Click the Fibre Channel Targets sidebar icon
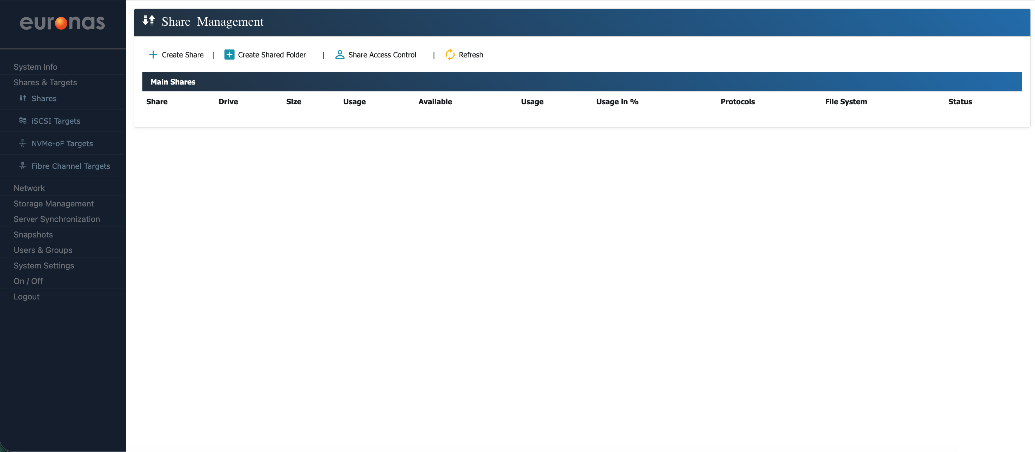 [23, 166]
